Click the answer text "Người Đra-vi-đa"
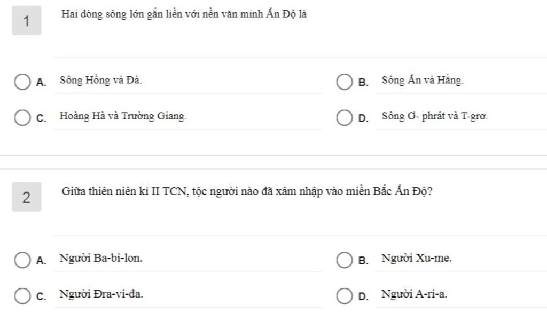Screen dimensions: 547x329 click(x=101, y=294)
